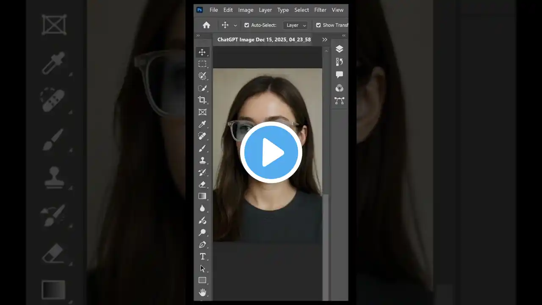Select the Crop tool
Screen dimensions: 542x305
click(x=202, y=100)
